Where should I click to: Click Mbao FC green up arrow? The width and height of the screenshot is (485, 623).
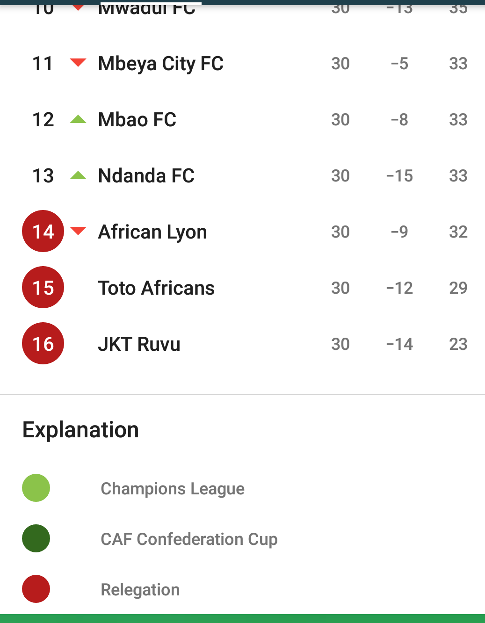78,119
